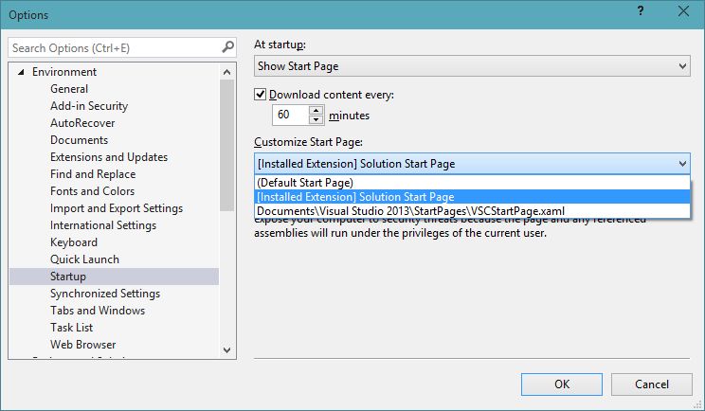Go to Web Browser settings page

(x=83, y=345)
